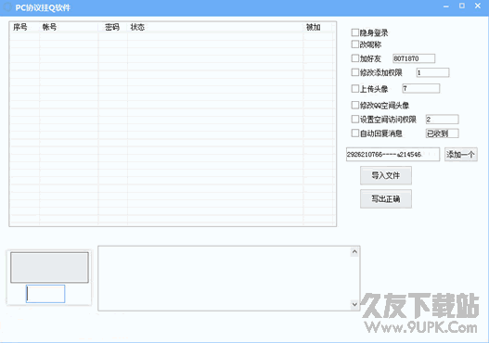Screen dimensions: 489x343
Task: Click the captcha code input box
Action: coord(45,294)
